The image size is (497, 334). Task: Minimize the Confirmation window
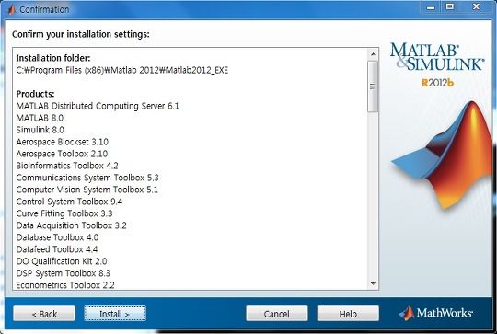[431, 7]
